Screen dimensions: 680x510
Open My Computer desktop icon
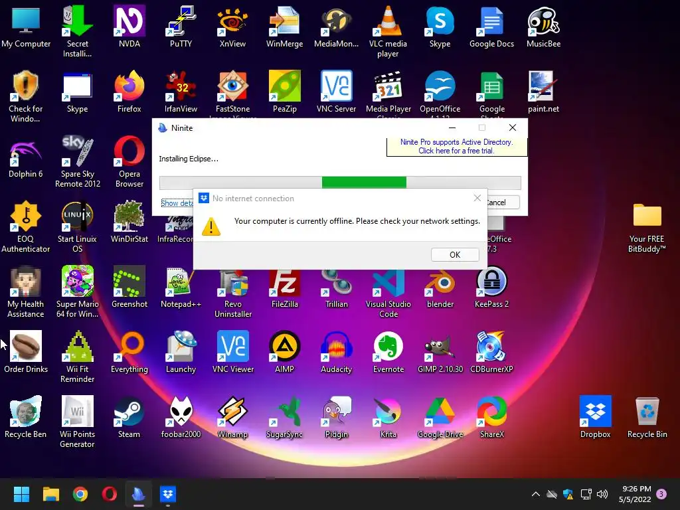26,27
